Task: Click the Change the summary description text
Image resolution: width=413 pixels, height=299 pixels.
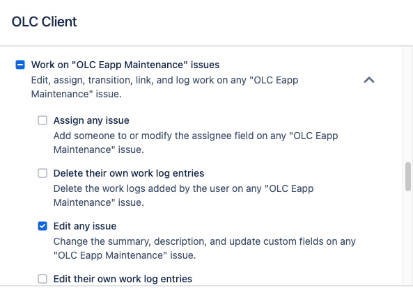Action: pos(205,248)
